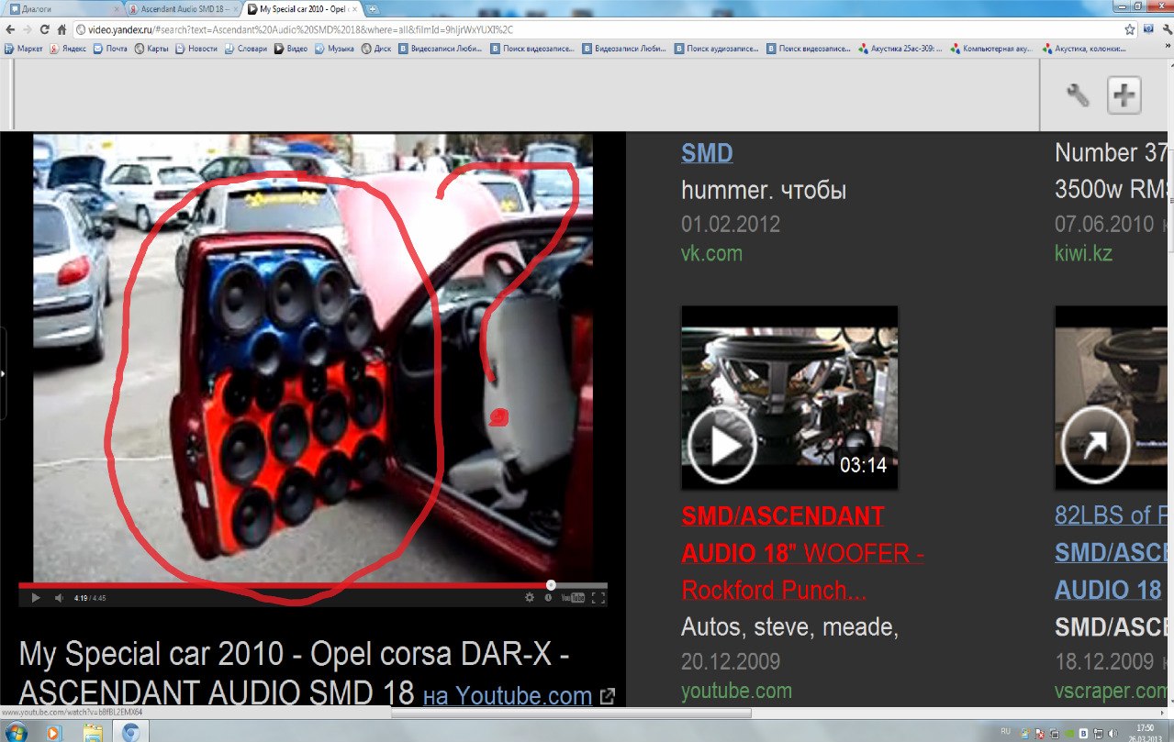
Task: Open the Windows Start menu
Action: [17, 732]
